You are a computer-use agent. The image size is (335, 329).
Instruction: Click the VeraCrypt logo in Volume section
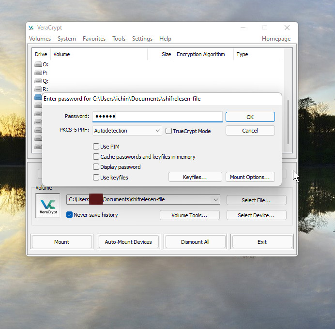coord(48,206)
